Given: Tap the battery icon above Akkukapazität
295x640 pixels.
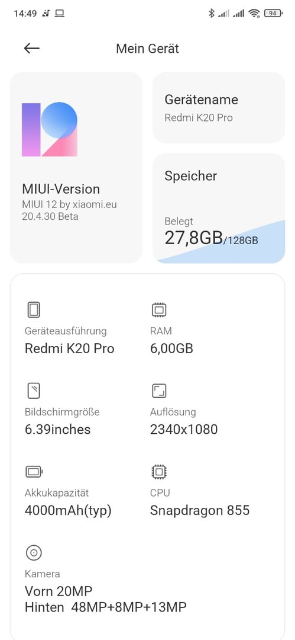Looking at the screenshot, I should 34,472.
